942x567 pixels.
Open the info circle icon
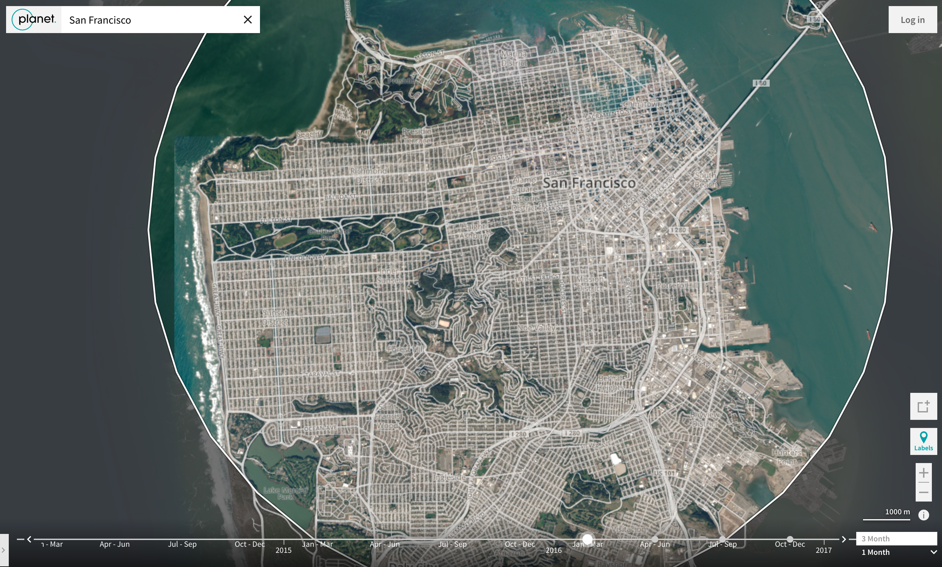click(923, 515)
